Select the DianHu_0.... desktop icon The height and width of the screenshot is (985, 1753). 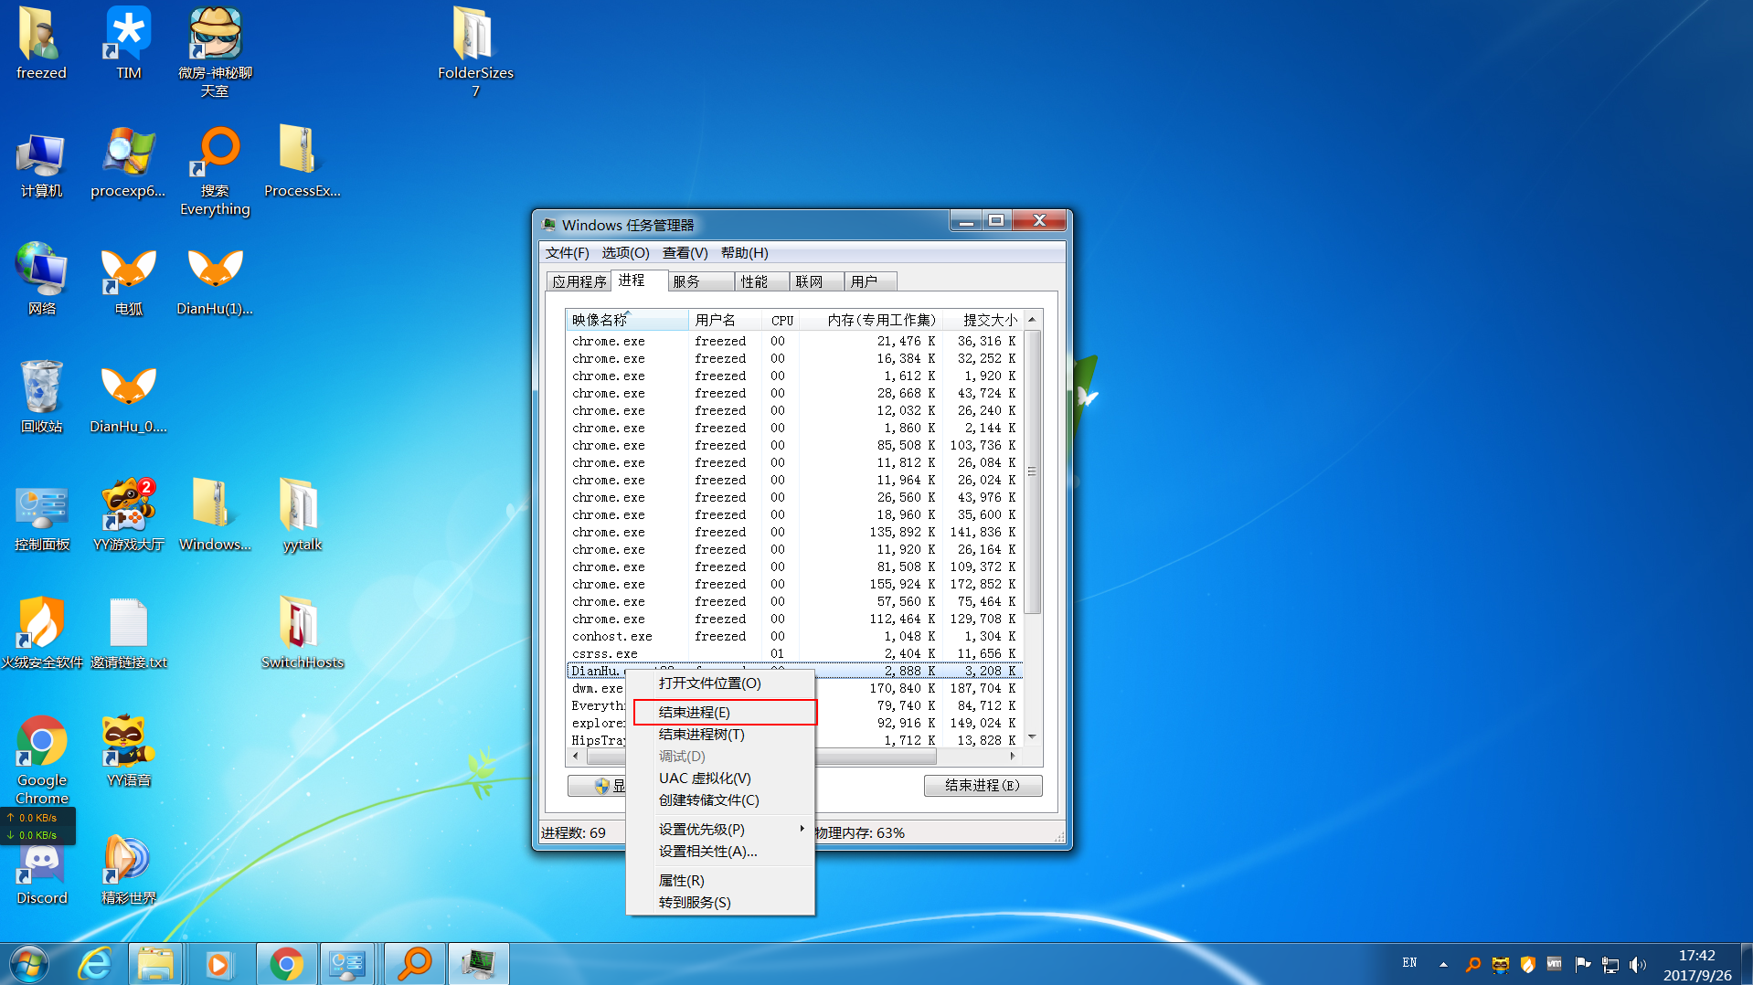pos(128,399)
